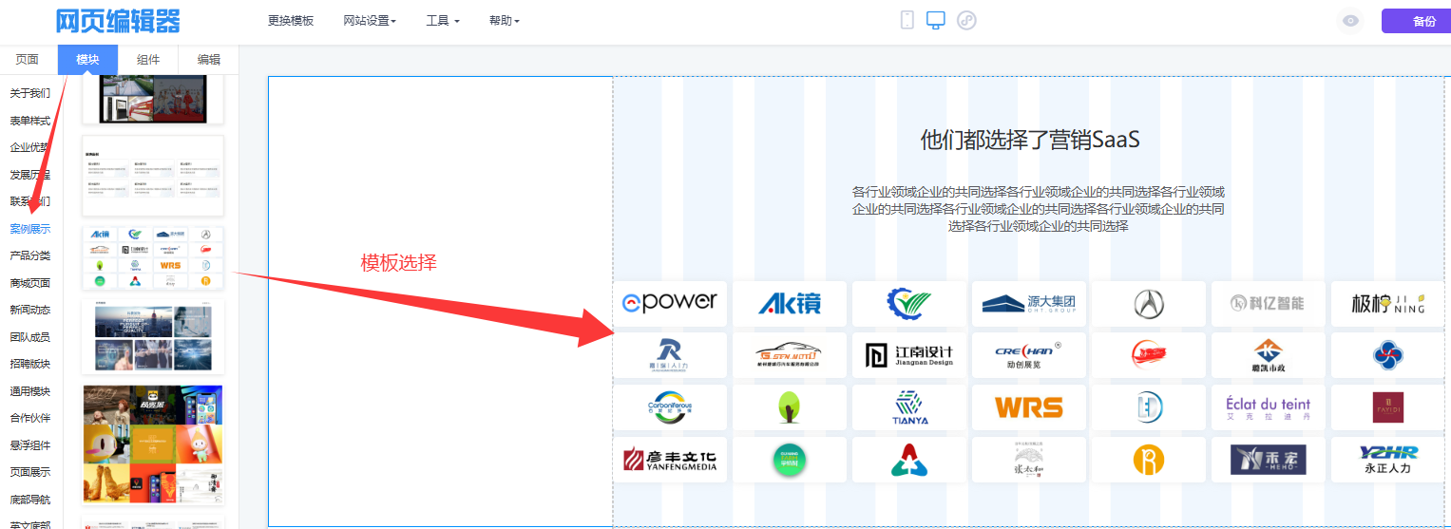Image resolution: width=1451 pixels, height=529 pixels.
Task: Select 关于我们 module category
Action: (29, 93)
